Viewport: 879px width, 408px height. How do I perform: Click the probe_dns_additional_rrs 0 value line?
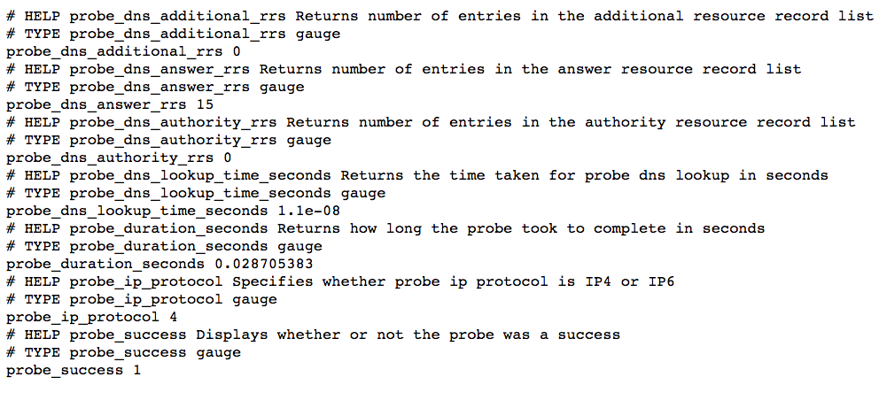123,52
